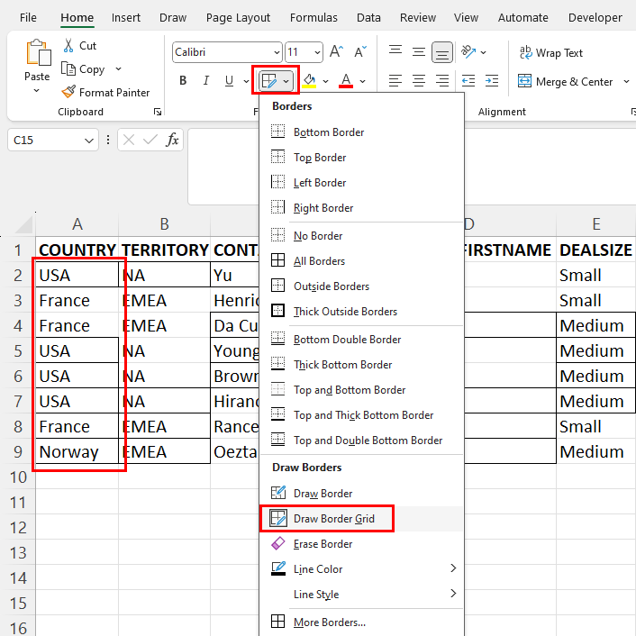
Task: Open the Line Color submenu
Action: [x=361, y=568]
